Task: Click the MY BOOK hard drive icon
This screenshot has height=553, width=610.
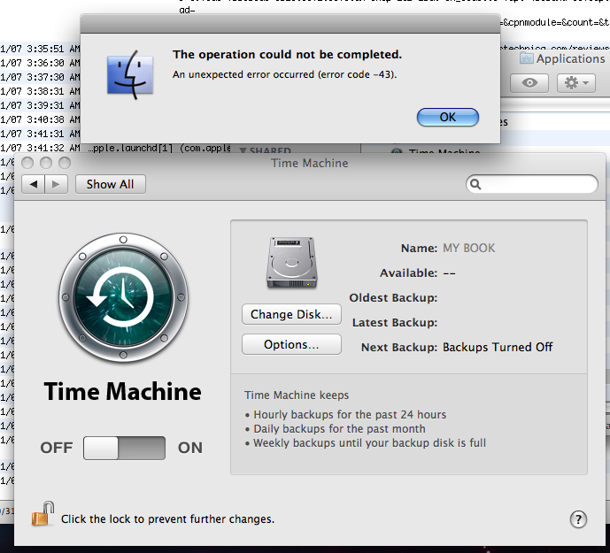Action: click(x=292, y=263)
